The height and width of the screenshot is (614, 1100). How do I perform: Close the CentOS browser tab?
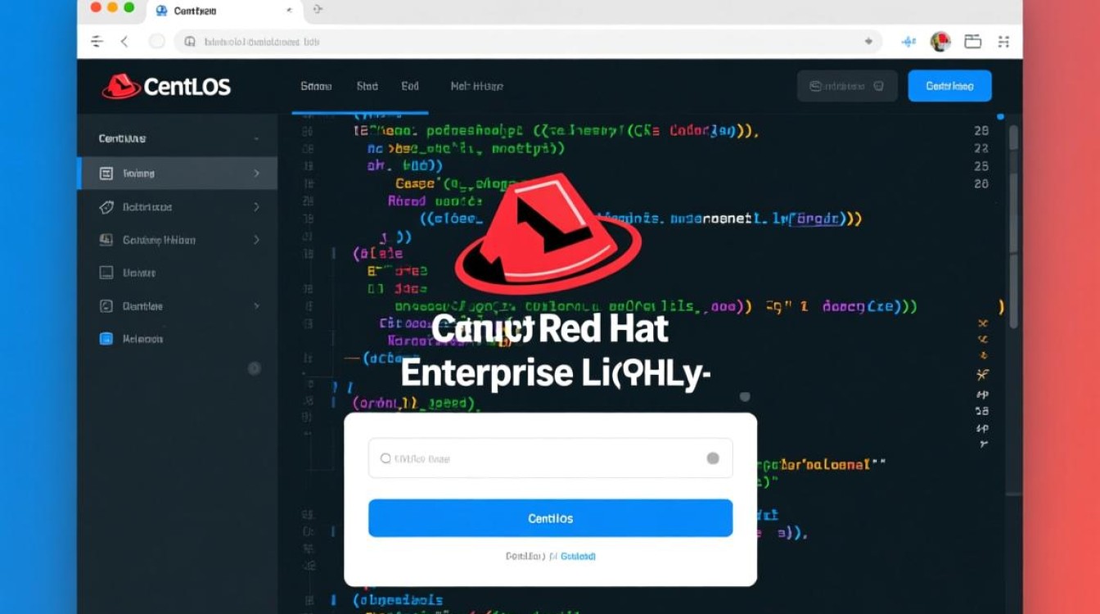[290, 11]
